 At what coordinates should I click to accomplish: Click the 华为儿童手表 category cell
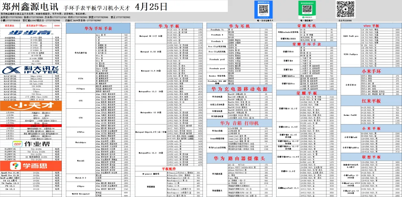81,53
